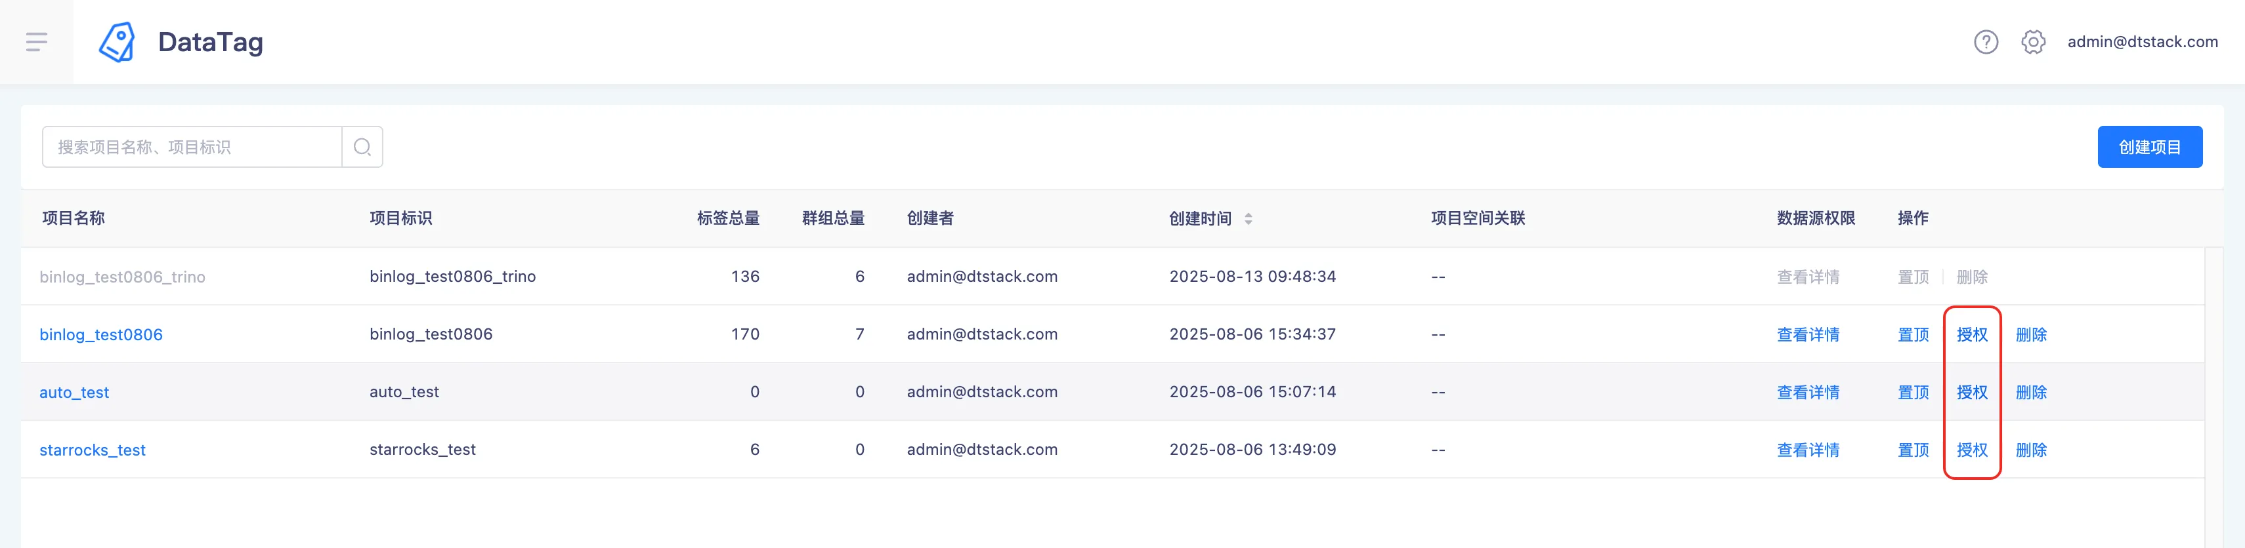Image resolution: width=2245 pixels, height=548 pixels.
Task: Open the settings gear icon
Action: 2033,42
